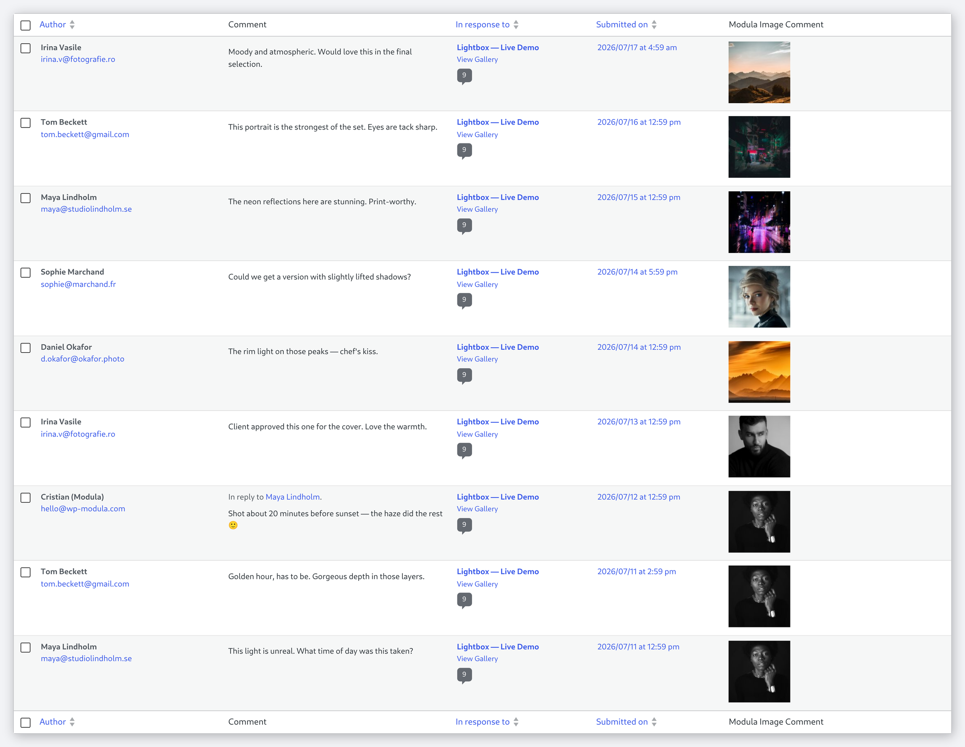965x747 pixels.
Task: Click sort arrows beside top Author header
Action: click(72, 25)
